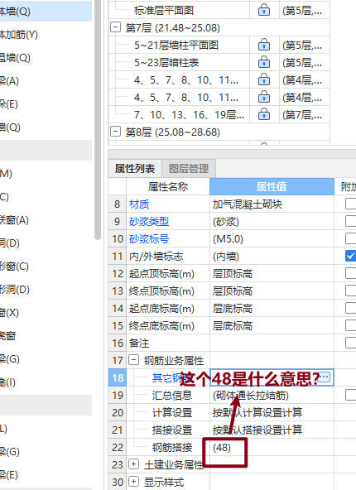Click the 按默认搭接设置计算 value
Viewport: 356px width, 490px height.
pos(272,430)
